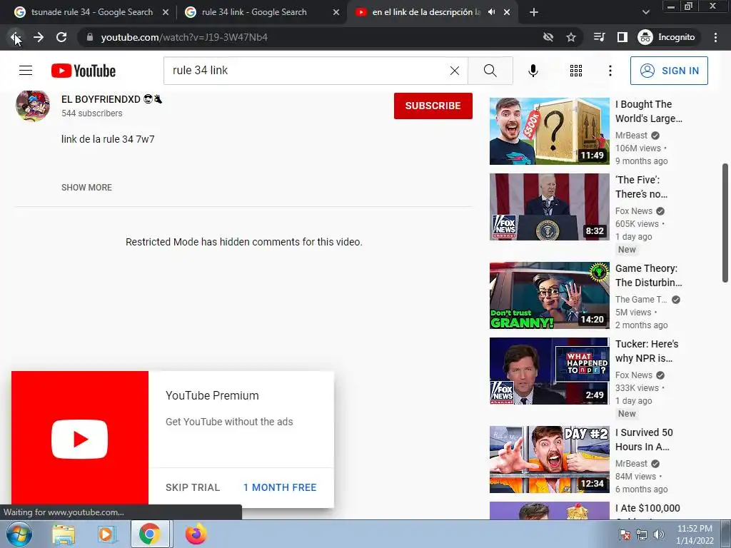
Task: Click the address bar URL
Action: pos(184,37)
